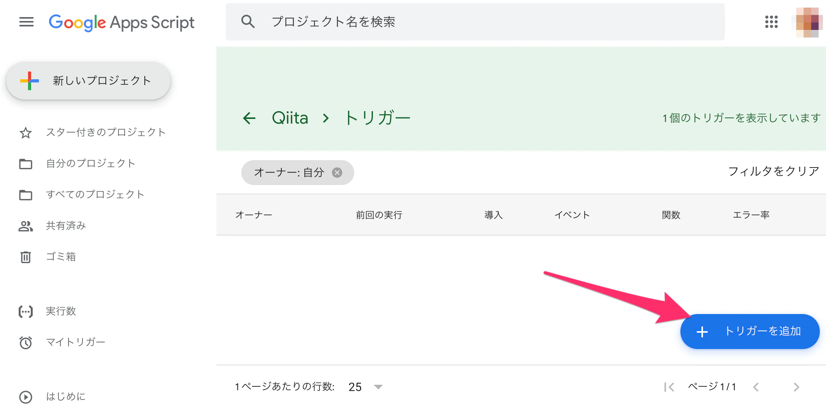Jump to the first page arrow
This screenshot has width=826, height=405.
pyautogui.click(x=669, y=387)
